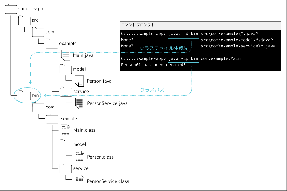Click the Main.java file icon

tap(65, 55)
